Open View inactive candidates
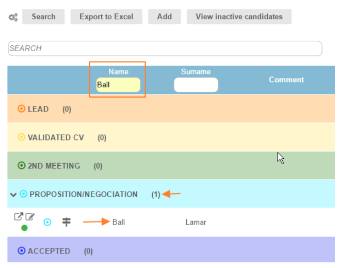Screen dimensions: 341x268 click(239, 17)
